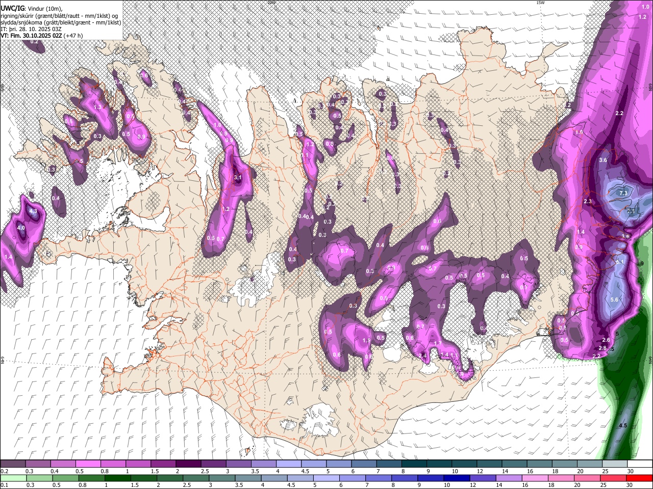Click the snow legend swatch labeled 0.2
653x489 pixels.
click(x=12, y=464)
